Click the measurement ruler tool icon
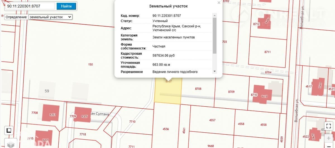335x148 pixels. (9, 130)
